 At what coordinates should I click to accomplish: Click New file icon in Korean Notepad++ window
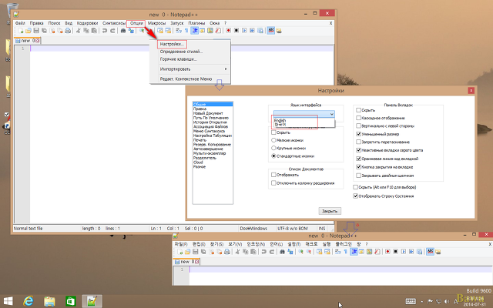(180, 252)
